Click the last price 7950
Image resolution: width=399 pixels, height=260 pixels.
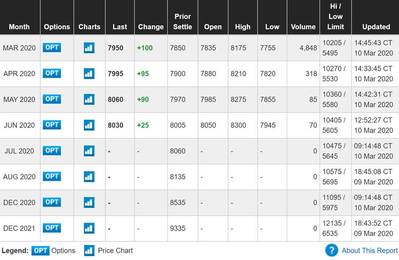coord(115,48)
